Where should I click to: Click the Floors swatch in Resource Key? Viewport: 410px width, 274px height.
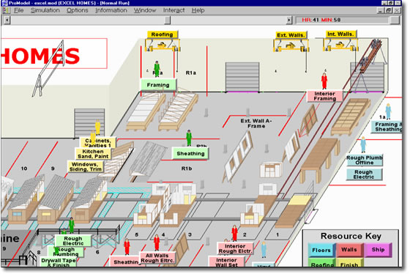tap(321, 250)
